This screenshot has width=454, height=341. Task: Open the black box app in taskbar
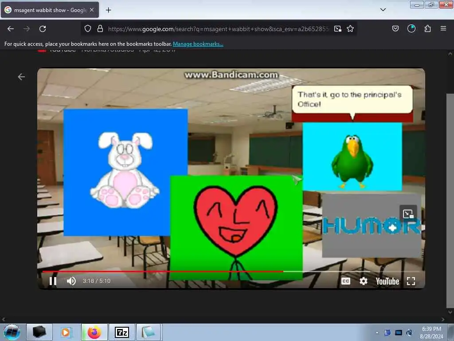point(39,332)
